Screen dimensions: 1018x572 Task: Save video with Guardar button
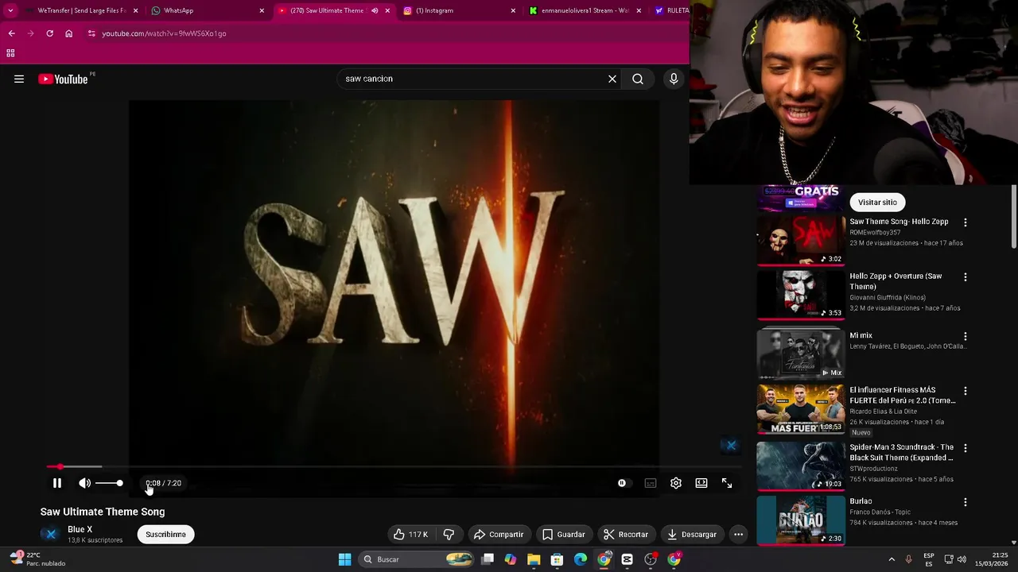click(x=564, y=535)
